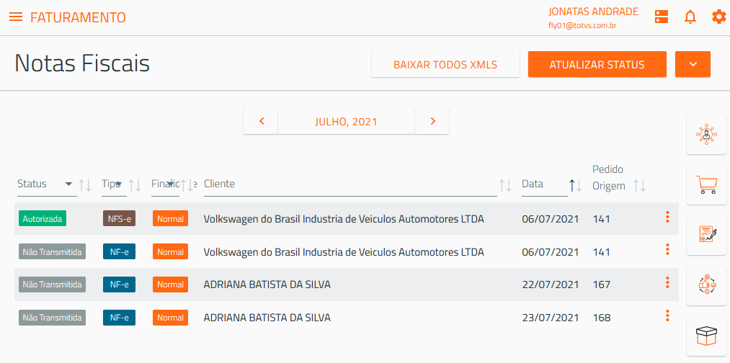
Task: Open settings gear icon
Action: [x=718, y=17]
